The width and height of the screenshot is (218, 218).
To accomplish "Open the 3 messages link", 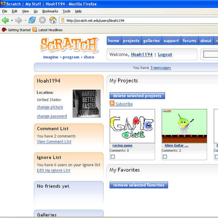I will 160,68.
